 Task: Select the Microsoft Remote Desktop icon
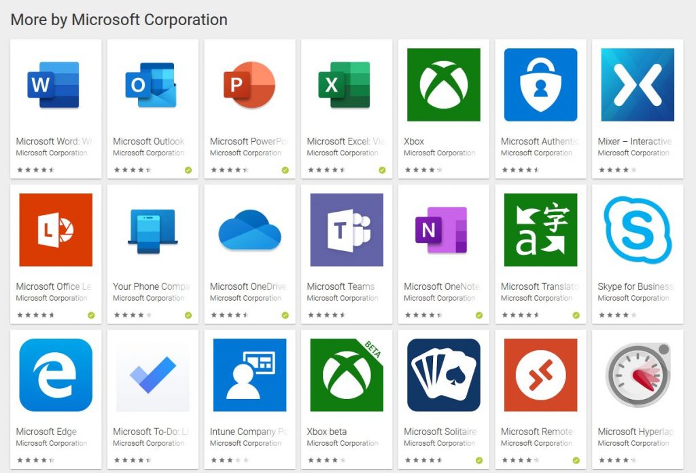coord(540,375)
